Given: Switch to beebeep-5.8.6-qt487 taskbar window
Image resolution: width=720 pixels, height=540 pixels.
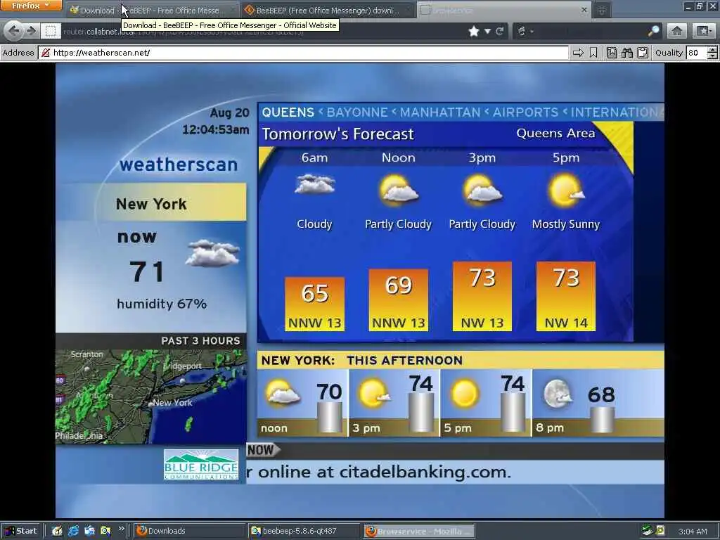Looking at the screenshot, I should [x=304, y=531].
